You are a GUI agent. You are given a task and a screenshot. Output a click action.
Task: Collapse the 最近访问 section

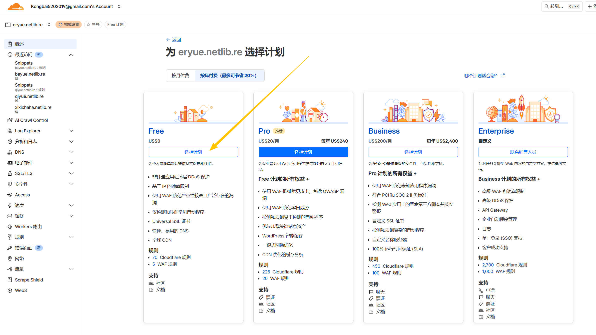71,55
